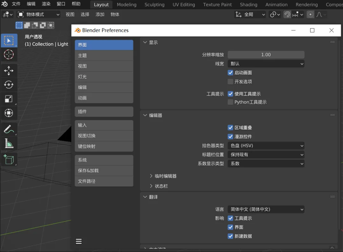
Task: Select the Measure tool
Action: coord(9,143)
